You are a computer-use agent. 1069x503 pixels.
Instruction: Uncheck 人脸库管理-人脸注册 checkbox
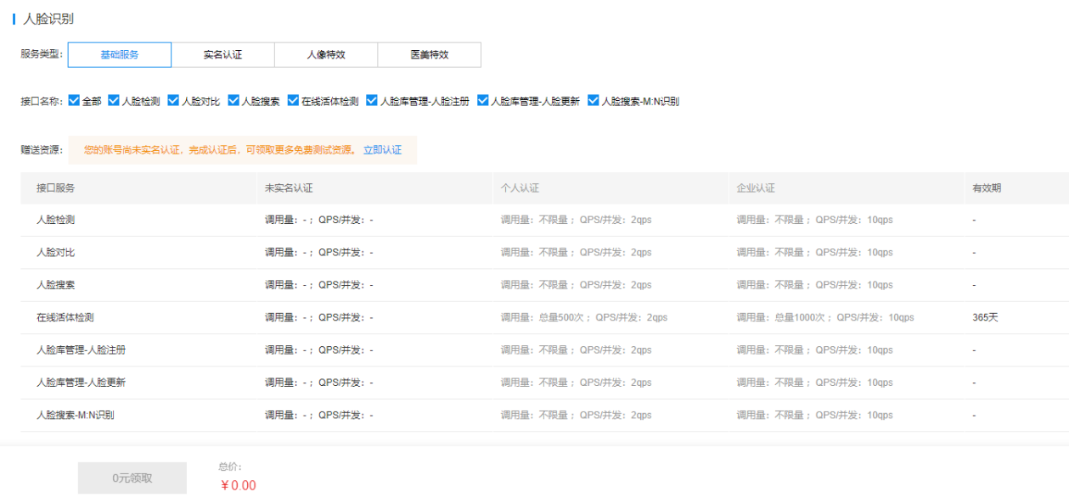click(x=372, y=101)
